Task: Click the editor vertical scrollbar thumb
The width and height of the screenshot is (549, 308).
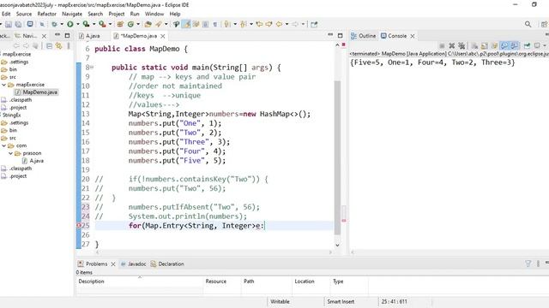Action: pos(337,157)
